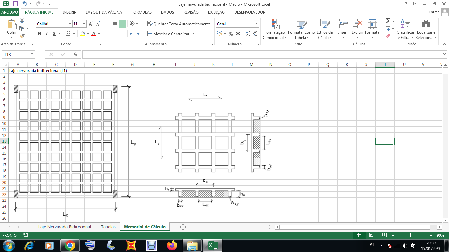449x252 pixels.
Task: Expand the formula bar
Action: click(x=445, y=54)
